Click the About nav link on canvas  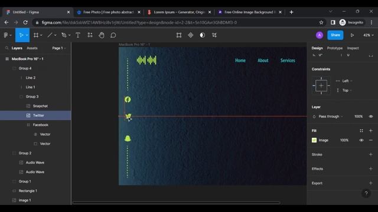[263, 60]
